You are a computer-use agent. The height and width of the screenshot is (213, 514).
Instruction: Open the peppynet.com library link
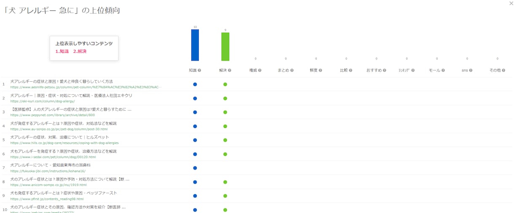coord(53,115)
